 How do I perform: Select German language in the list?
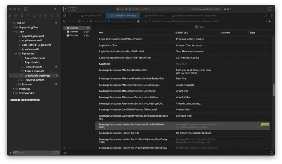74,32
